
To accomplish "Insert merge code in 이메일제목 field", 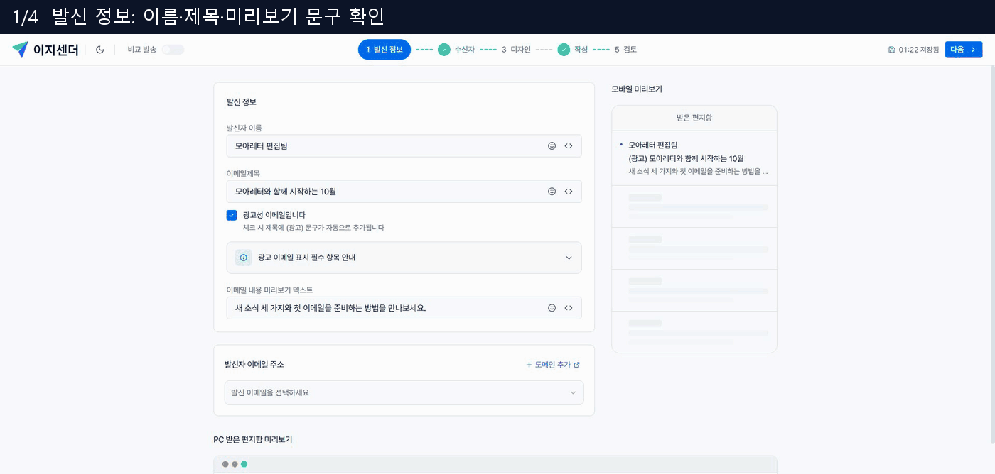I will point(569,192).
